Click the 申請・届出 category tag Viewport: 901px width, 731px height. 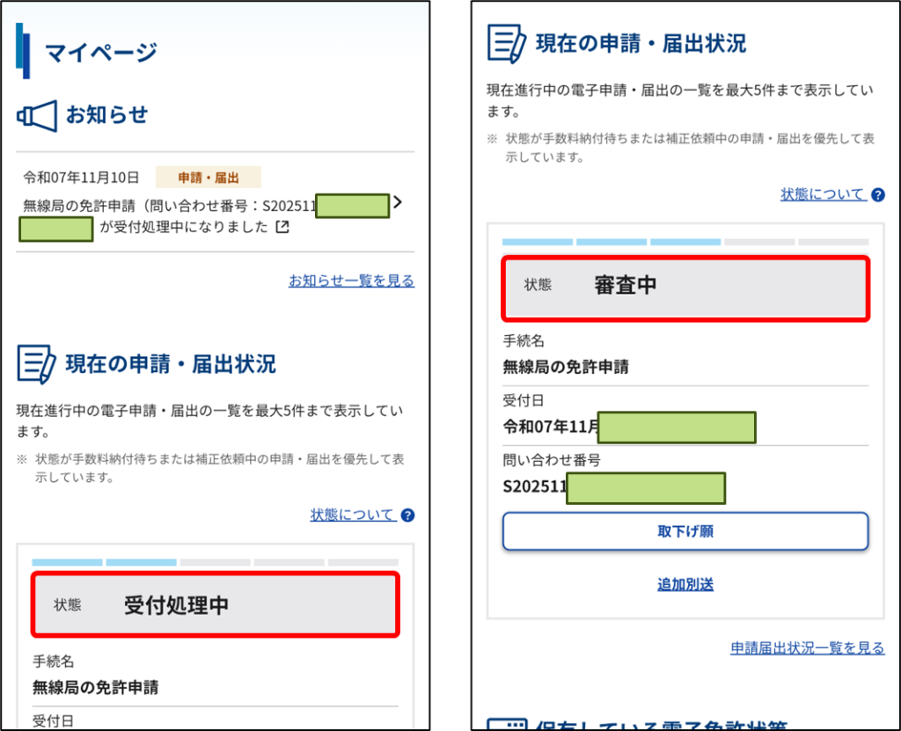[x=209, y=178]
